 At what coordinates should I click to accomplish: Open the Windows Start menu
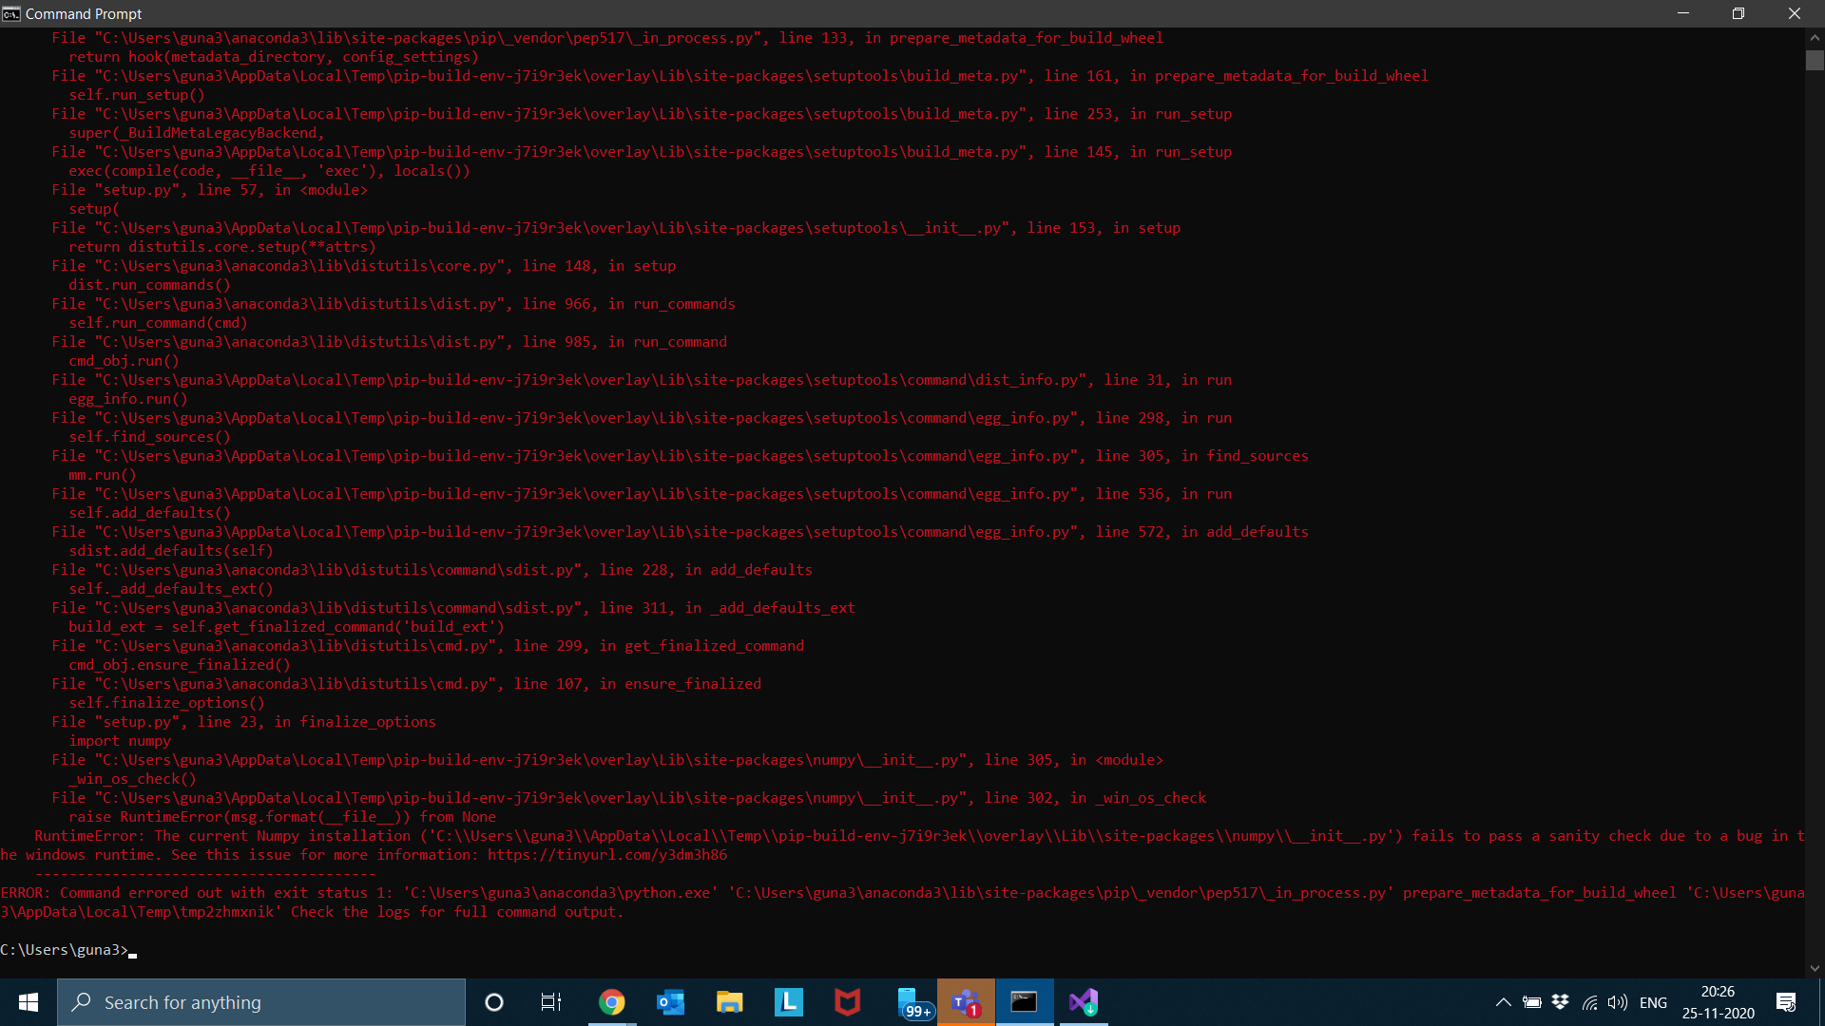pos(29,1002)
